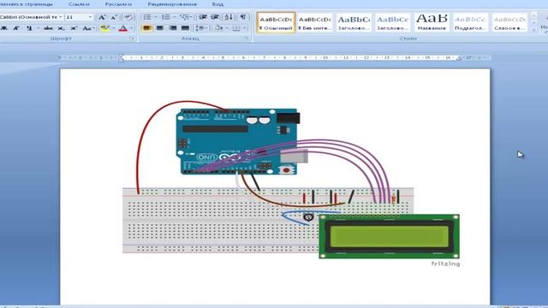Image resolution: width=548 pixels, height=308 pixels.
Task: Increase paragraph indent
Action: pos(215,17)
